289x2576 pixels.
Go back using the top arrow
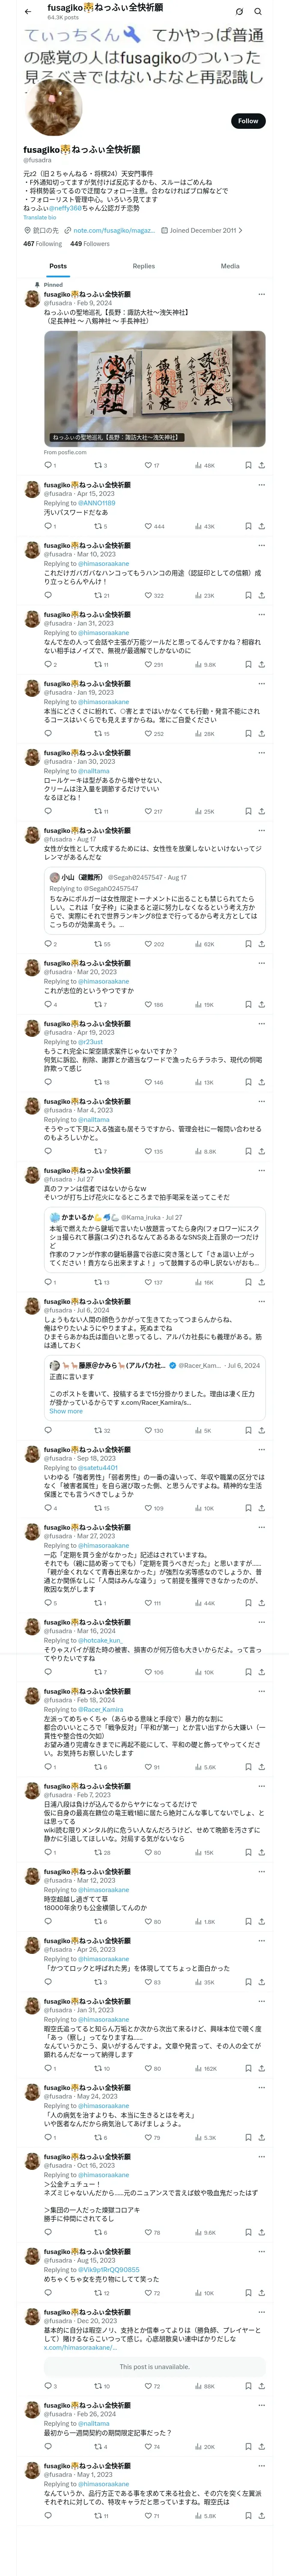pos(28,12)
